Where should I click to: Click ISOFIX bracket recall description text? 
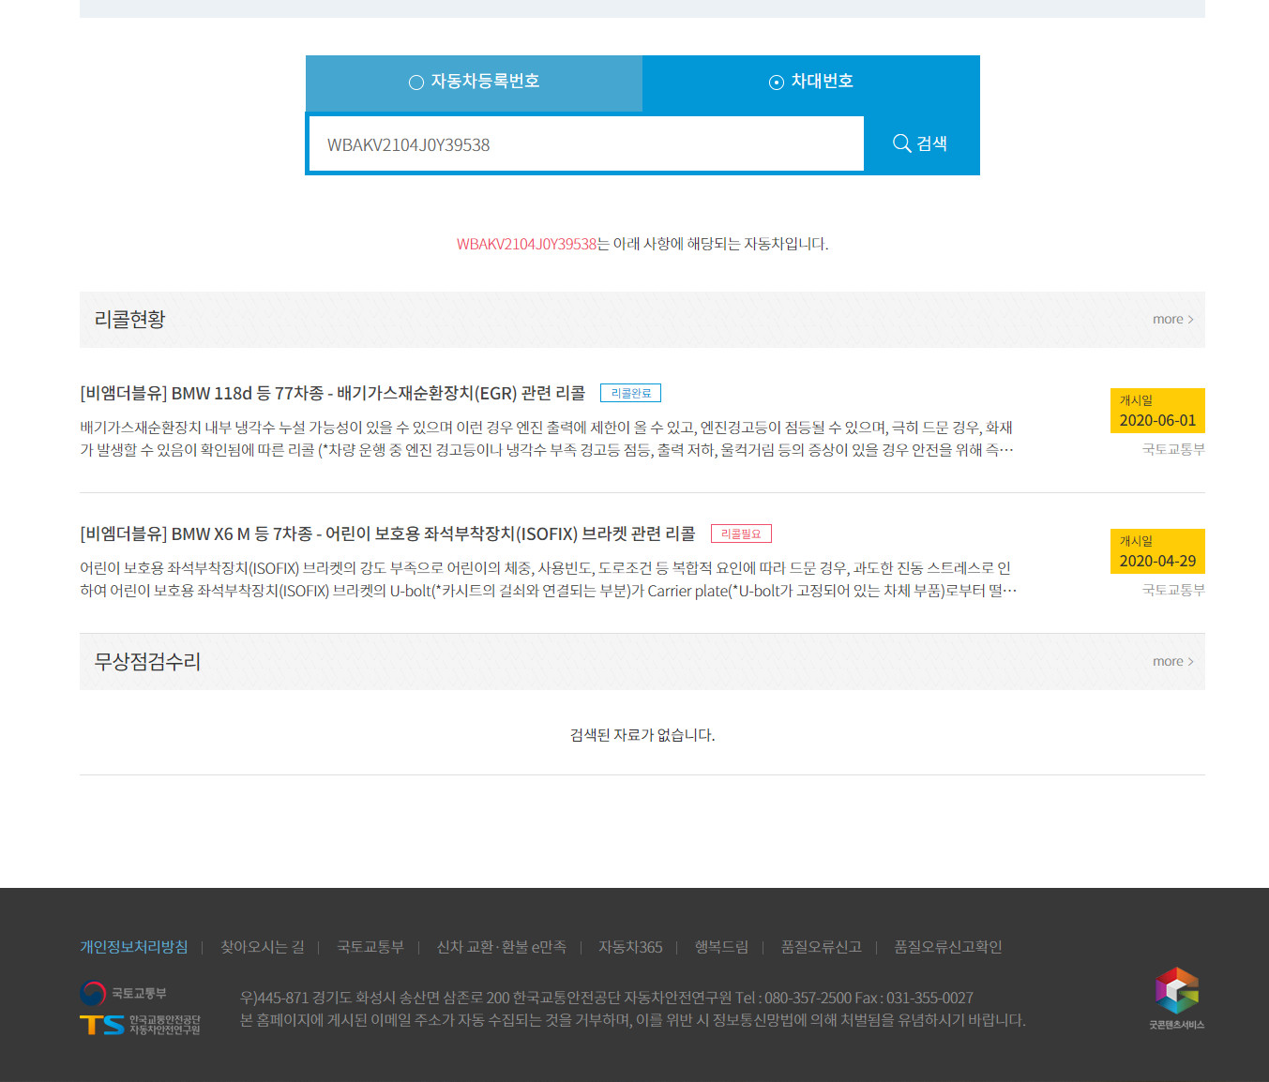click(x=548, y=579)
